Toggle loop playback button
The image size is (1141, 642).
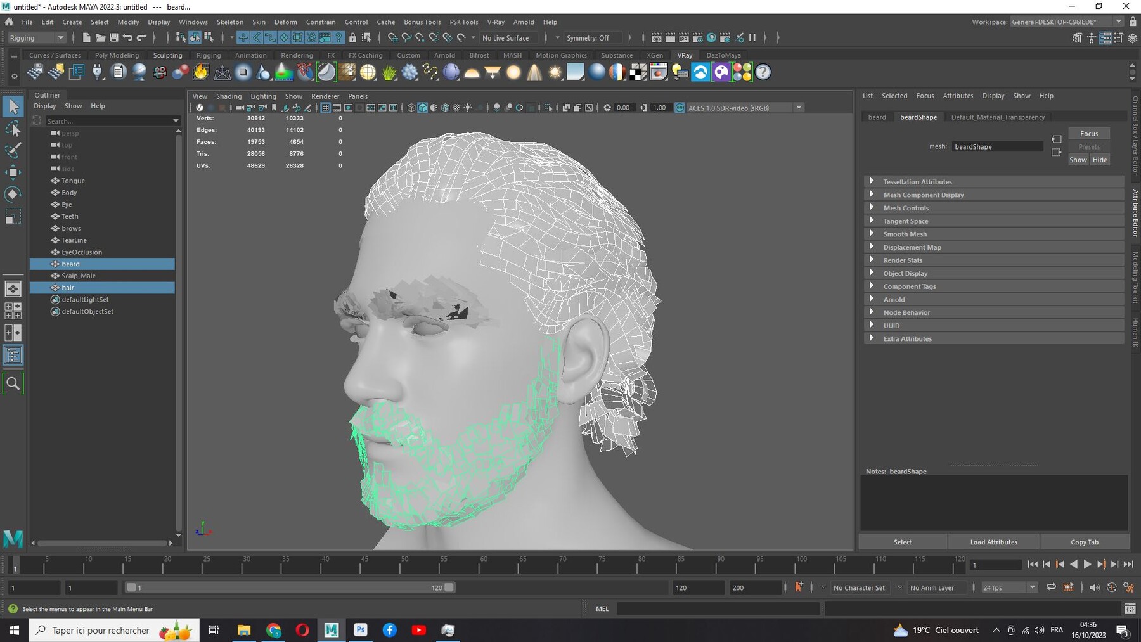[1051, 587]
